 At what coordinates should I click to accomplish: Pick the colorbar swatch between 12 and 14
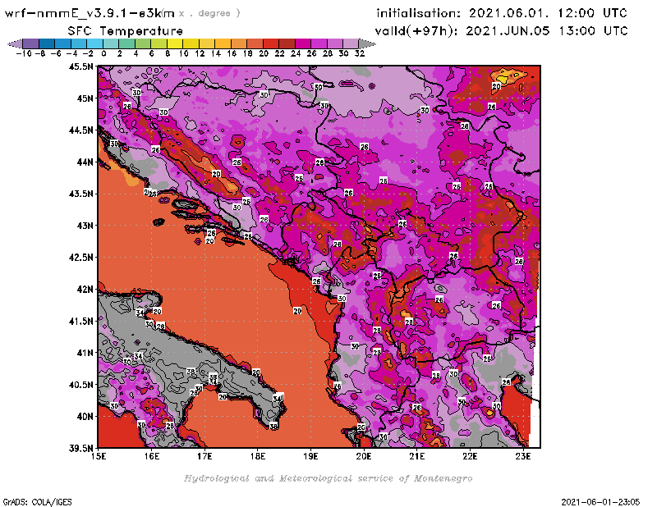pos(207,43)
